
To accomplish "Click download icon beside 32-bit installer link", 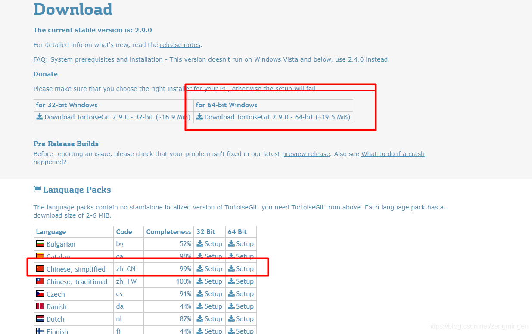I will tap(40, 117).
